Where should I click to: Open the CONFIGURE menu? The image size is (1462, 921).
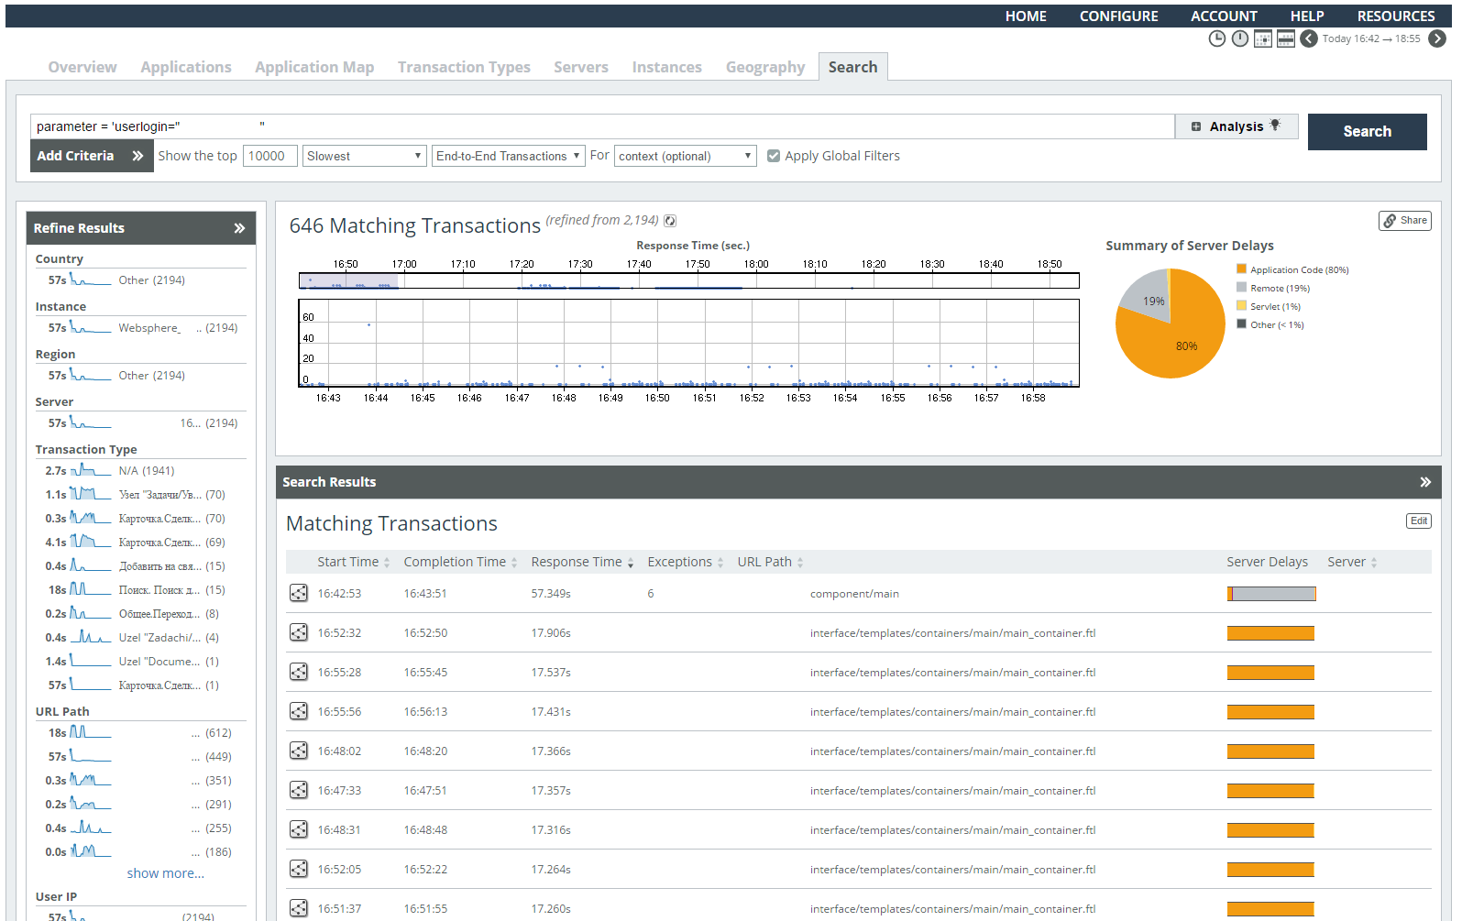[1118, 16]
